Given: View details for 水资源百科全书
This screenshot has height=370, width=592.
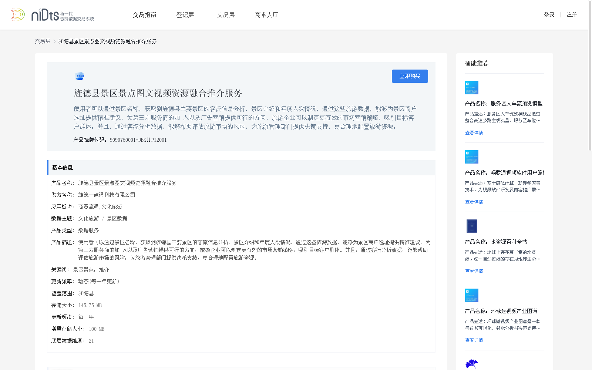Looking at the screenshot, I should click(474, 271).
